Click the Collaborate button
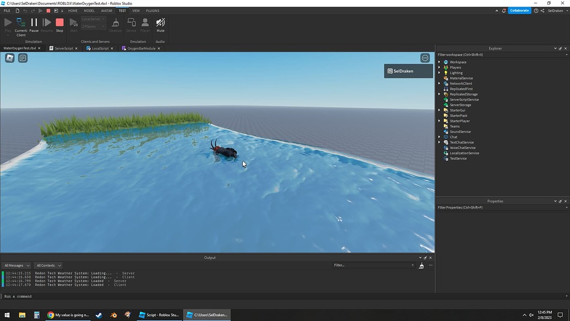 518,10
